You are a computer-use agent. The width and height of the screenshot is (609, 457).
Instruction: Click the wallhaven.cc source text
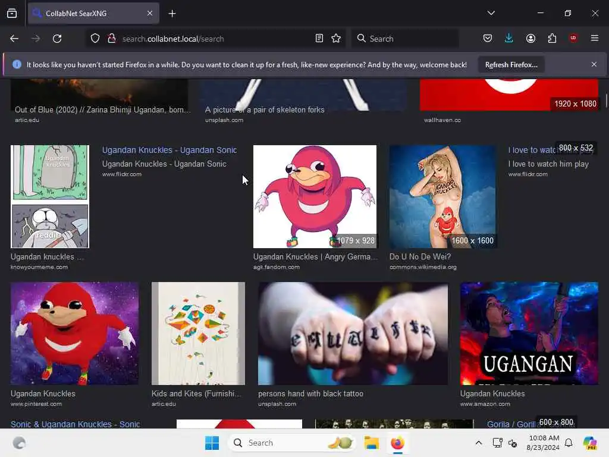click(442, 120)
